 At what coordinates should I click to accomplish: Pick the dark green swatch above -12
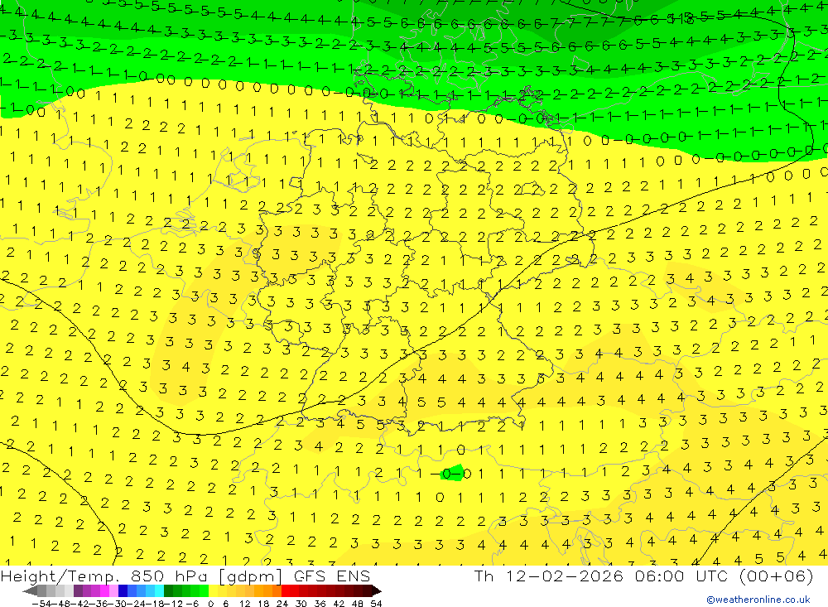[x=168, y=591]
